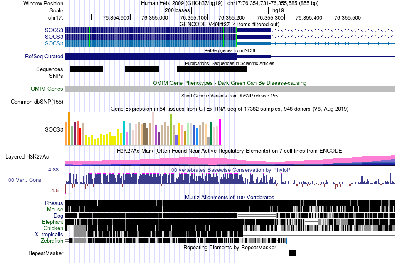Click the chr17: ruler label
This screenshot has height=263, width=395.
point(56,17)
